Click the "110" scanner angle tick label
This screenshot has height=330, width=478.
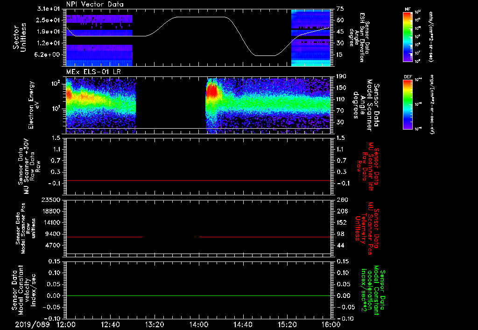(x=341, y=99)
